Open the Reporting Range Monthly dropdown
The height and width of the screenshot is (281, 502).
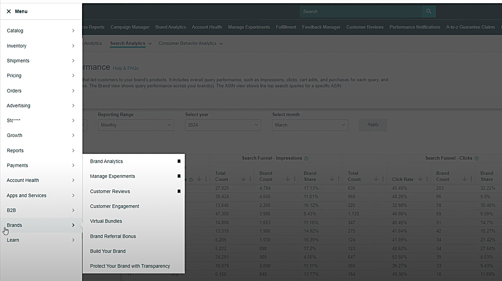(x=136, y=125)
